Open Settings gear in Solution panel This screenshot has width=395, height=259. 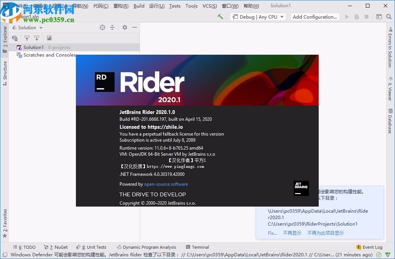pyautogui.click(x=124, y=27)
